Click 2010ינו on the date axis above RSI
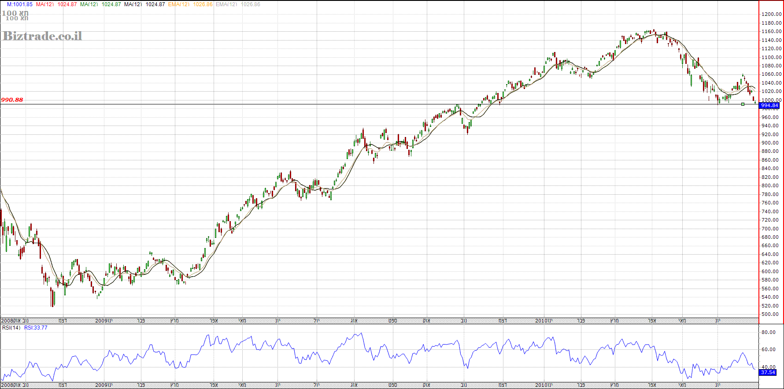 click(544, 321)
